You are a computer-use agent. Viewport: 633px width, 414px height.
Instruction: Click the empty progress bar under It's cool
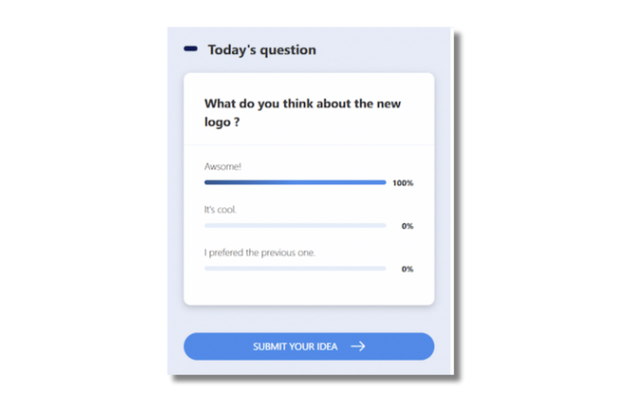pyautogui.click(x=295, y=225)
